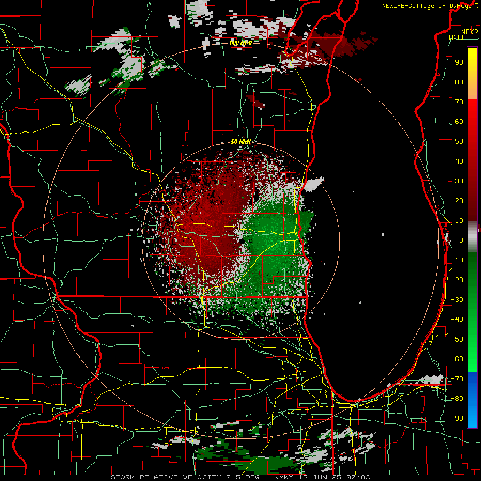Click the positive 50 scale label
Image resolution: width=481 pixels, height=481 pixels.
click(x=459, y=142)
